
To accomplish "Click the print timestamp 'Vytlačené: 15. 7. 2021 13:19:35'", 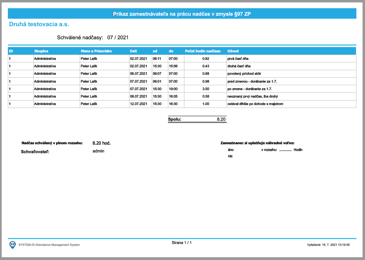I will click(328, 245).
